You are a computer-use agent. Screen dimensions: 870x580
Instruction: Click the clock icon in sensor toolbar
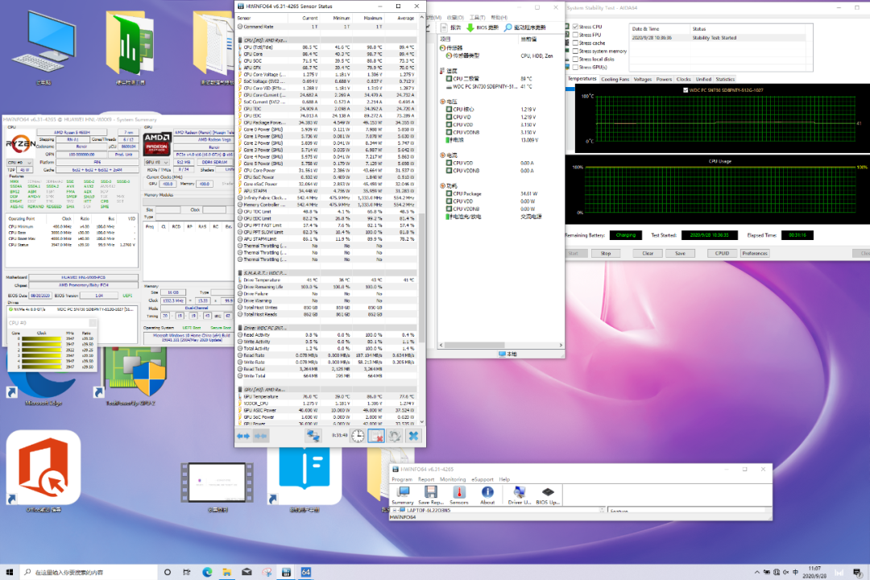[358, 435]
